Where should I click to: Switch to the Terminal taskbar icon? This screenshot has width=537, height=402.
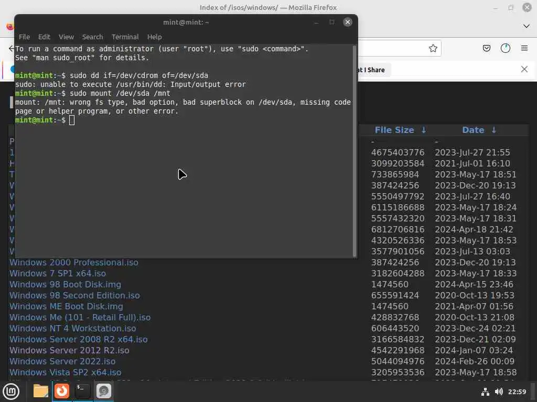(x=82, y=391)
